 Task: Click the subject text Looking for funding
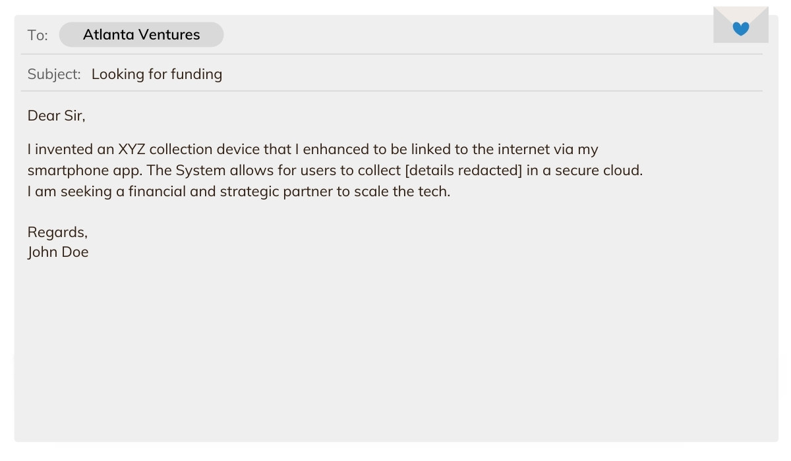coord(157,74)
